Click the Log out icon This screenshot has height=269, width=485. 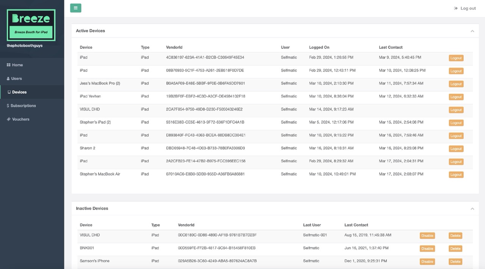tap(456, 8)
